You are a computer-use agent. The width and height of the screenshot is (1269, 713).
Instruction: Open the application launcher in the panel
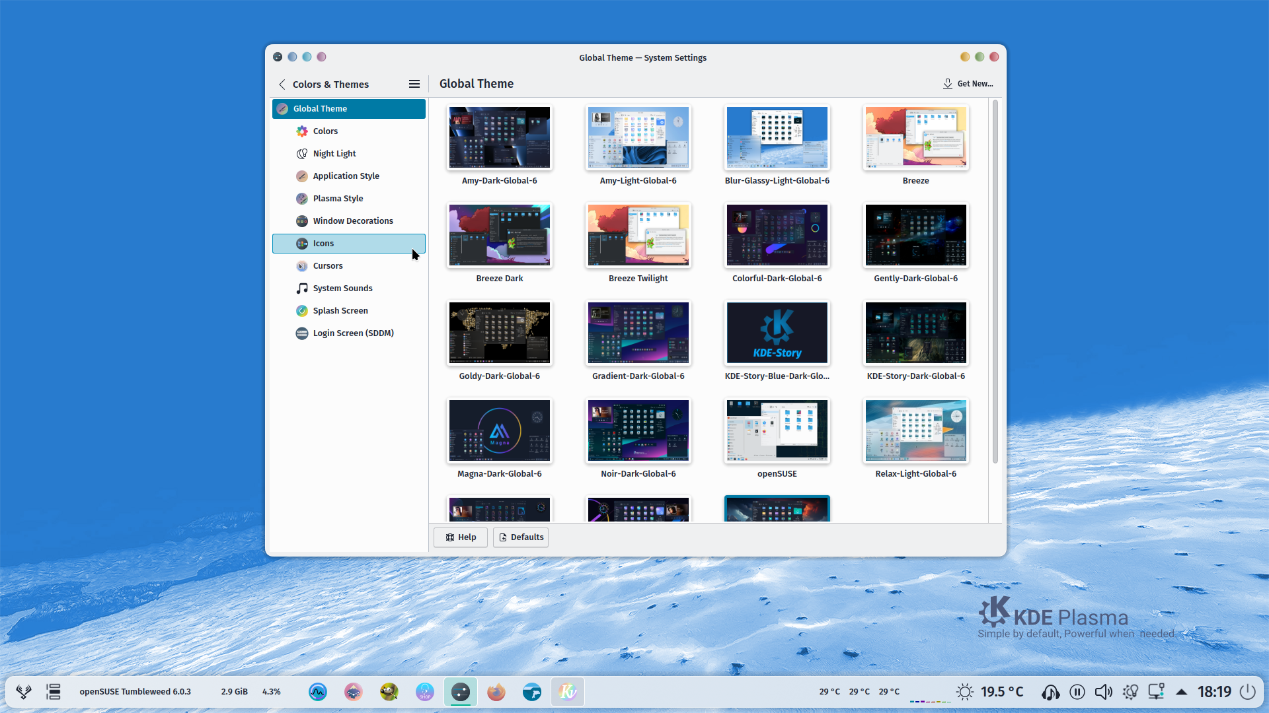tap(24, 692)
